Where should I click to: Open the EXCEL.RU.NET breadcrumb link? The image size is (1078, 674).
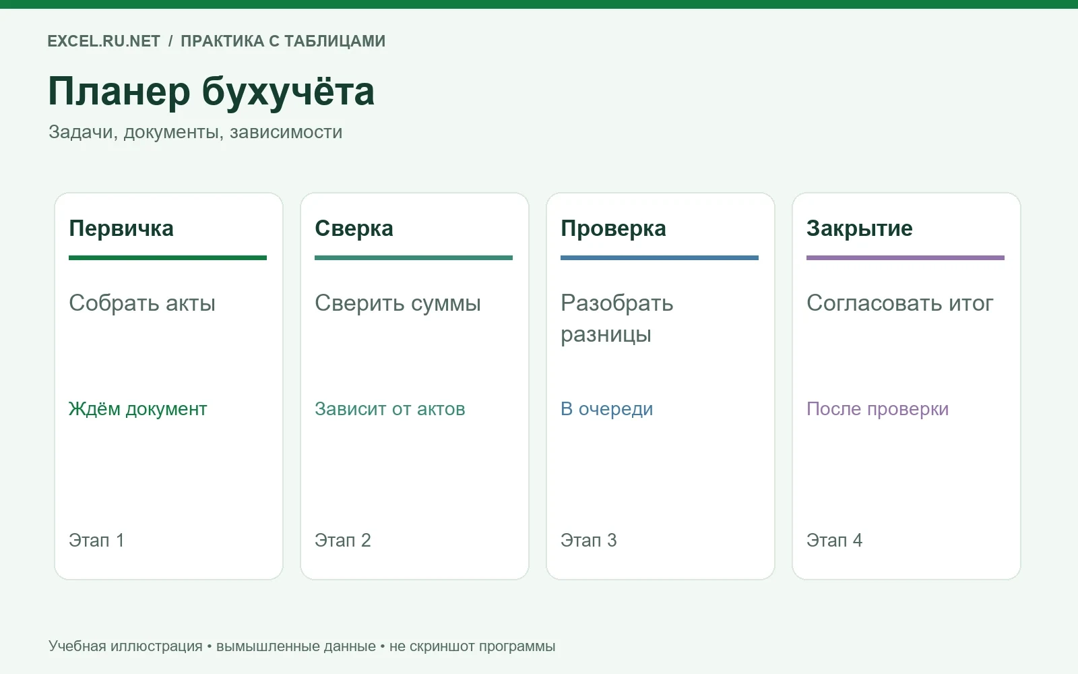[x=104, y=41]
